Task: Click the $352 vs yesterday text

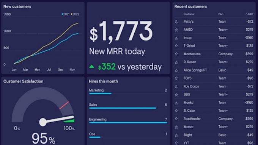Action: [x=130, y=67]
